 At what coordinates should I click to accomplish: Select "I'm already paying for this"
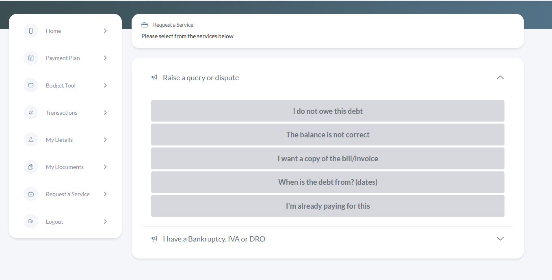click(327, 206)
